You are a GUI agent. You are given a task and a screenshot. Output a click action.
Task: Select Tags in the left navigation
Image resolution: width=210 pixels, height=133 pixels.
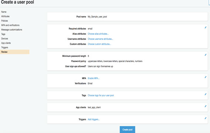(x=3, y=34)
